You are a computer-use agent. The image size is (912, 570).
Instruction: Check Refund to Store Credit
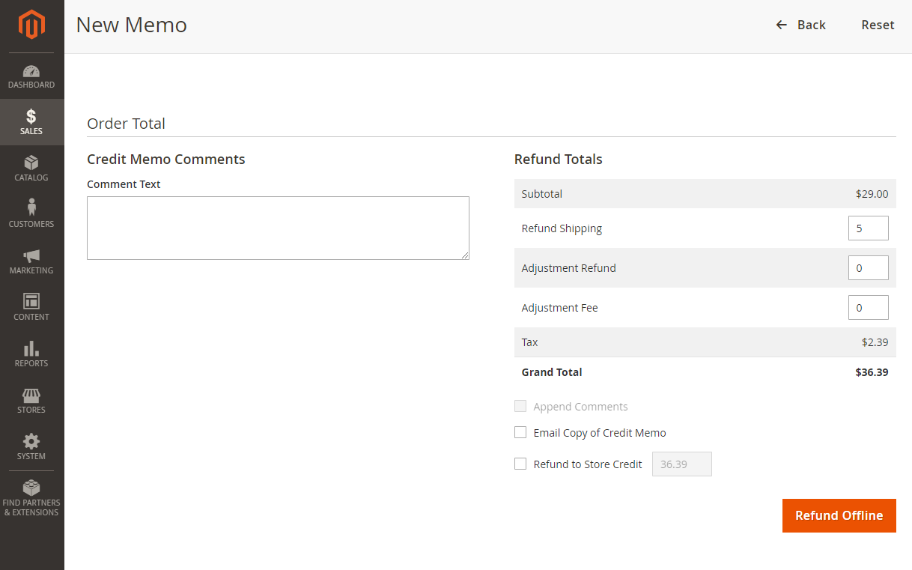pos(520,464)
